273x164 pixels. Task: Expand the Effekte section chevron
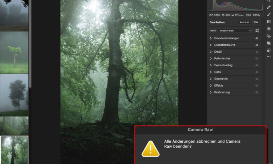(211, 85)
